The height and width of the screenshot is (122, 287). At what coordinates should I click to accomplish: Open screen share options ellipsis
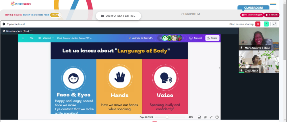(31, 31)
